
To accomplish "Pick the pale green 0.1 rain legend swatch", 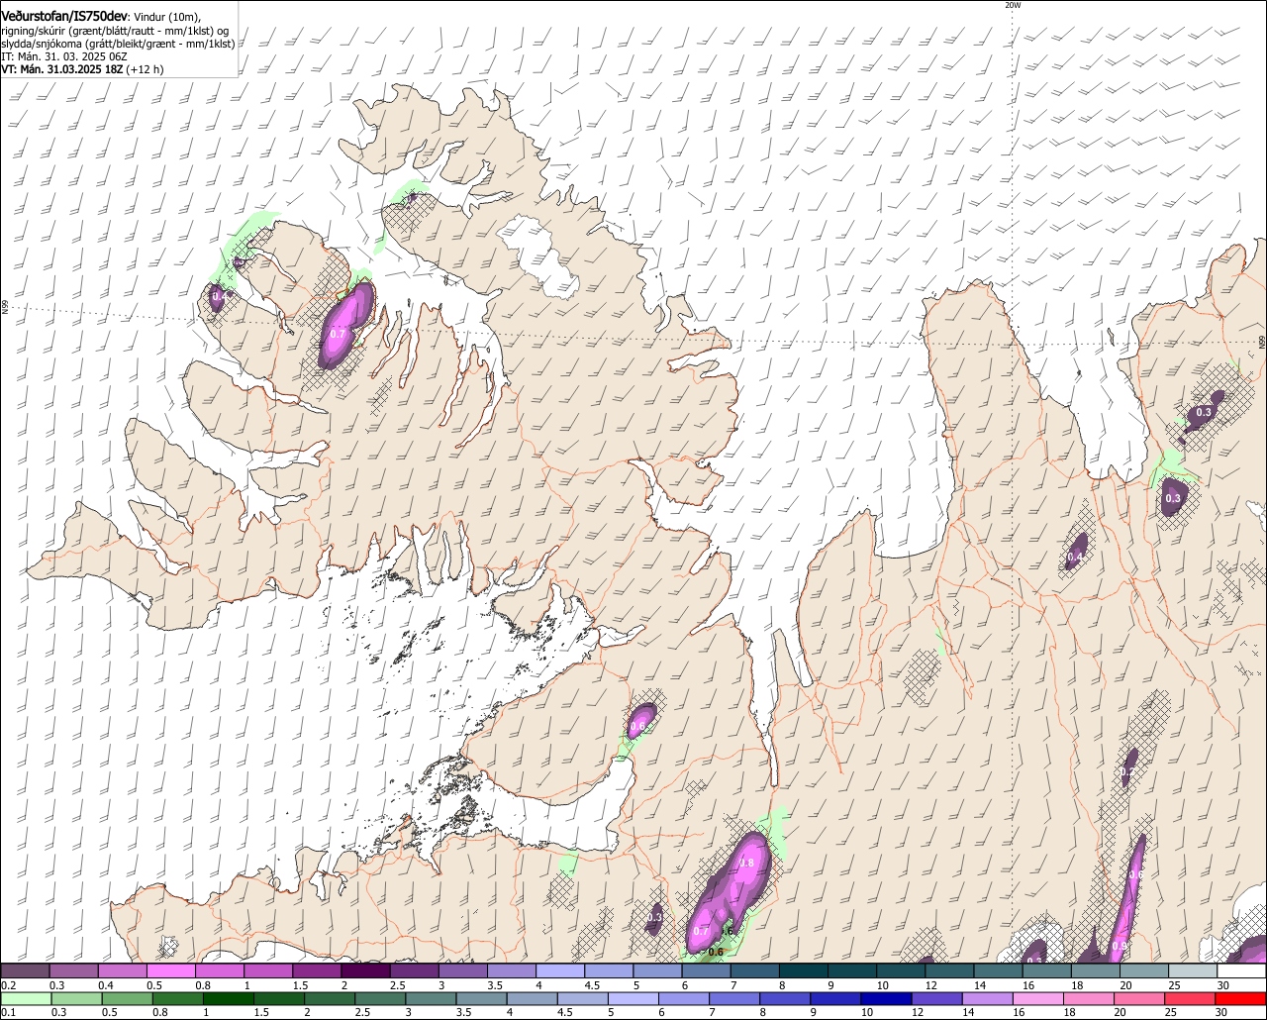I will click(27, 999).
